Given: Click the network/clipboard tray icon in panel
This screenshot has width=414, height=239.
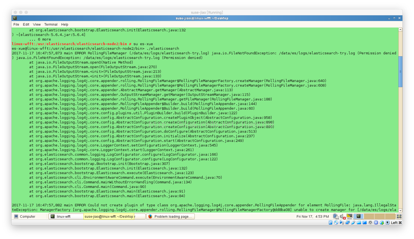Looking at the screenshot, I should click(336, 217).
